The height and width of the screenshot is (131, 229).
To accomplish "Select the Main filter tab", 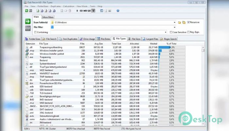I will pyautogui.click(x=36, y=17).
